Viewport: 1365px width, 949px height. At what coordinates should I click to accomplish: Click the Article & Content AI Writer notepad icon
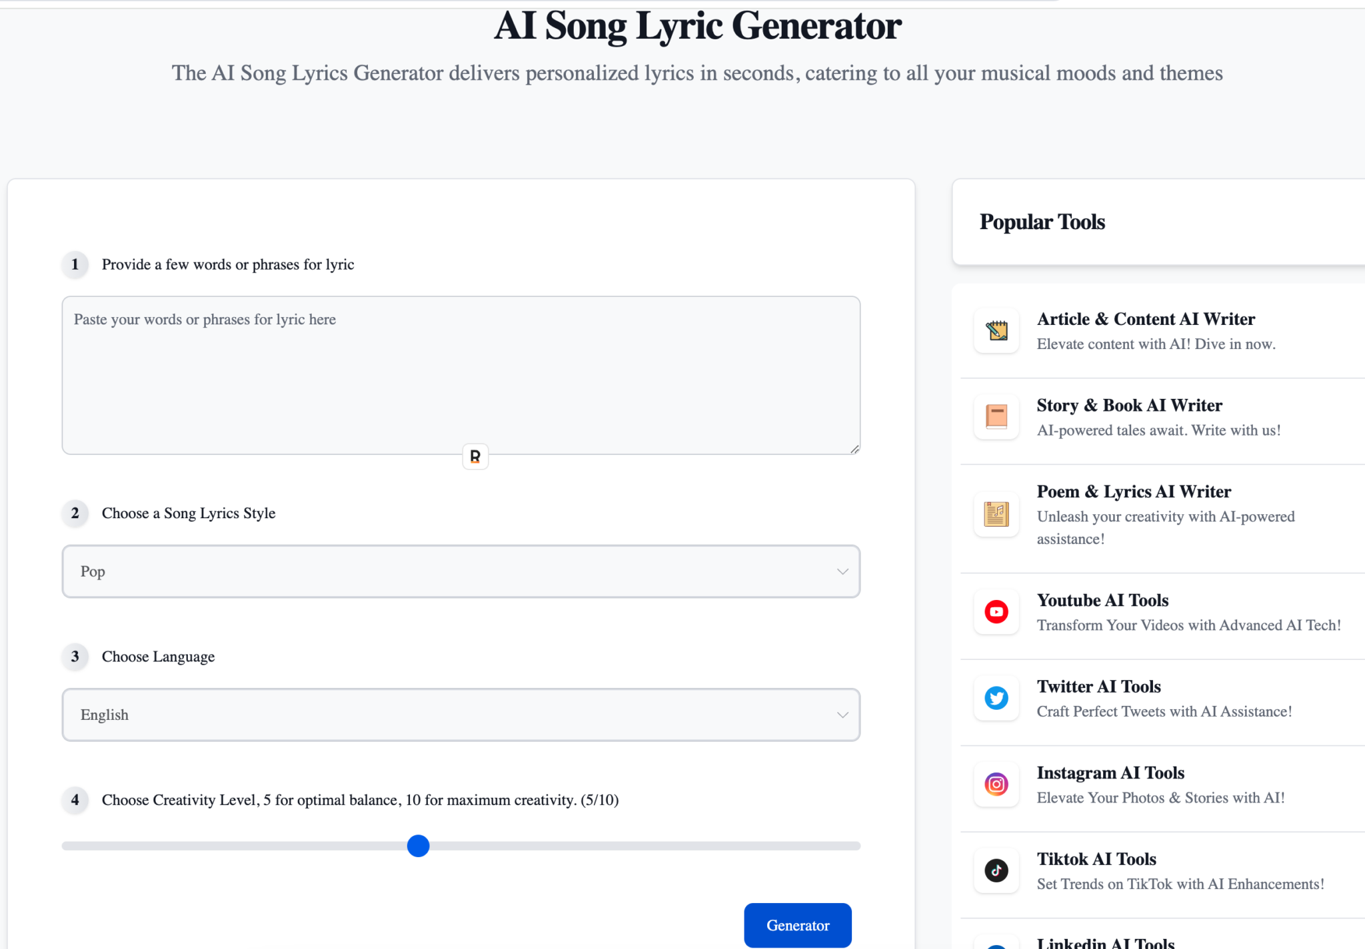pos(996,330)
